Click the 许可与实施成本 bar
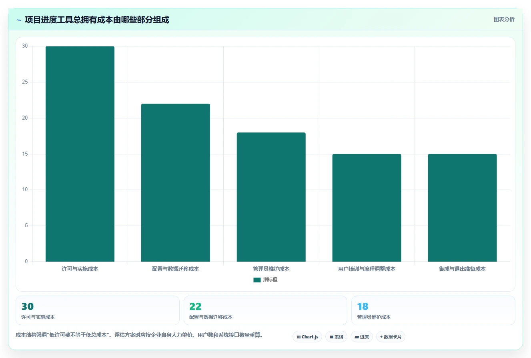Screen dimensions: 531x358 (x=80, y=154)
